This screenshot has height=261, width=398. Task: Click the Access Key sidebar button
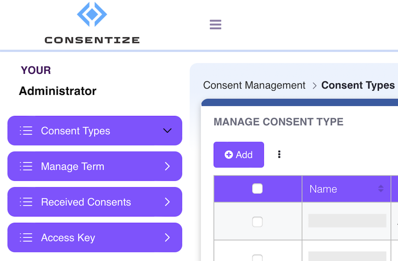[x=95, y=237]
